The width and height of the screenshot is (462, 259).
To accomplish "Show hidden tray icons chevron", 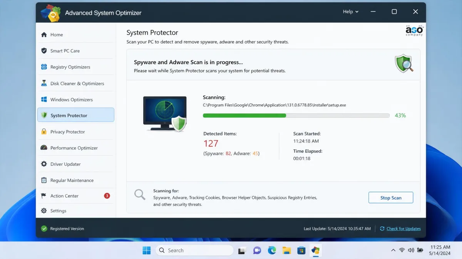I will pos(393,250).
